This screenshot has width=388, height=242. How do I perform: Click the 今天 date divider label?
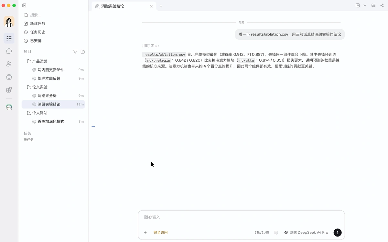241,23
